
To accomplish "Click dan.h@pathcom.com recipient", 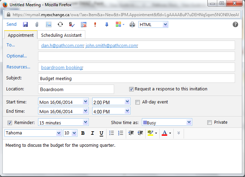I will 62,45.
